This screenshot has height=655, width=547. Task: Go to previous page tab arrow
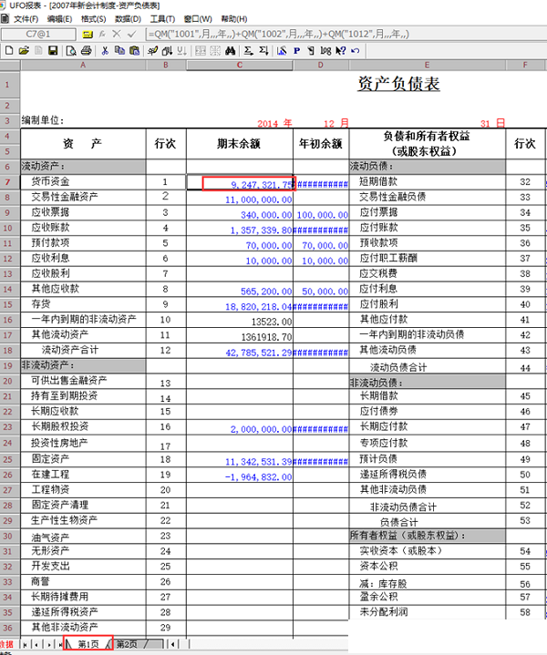tap(36, 644)
